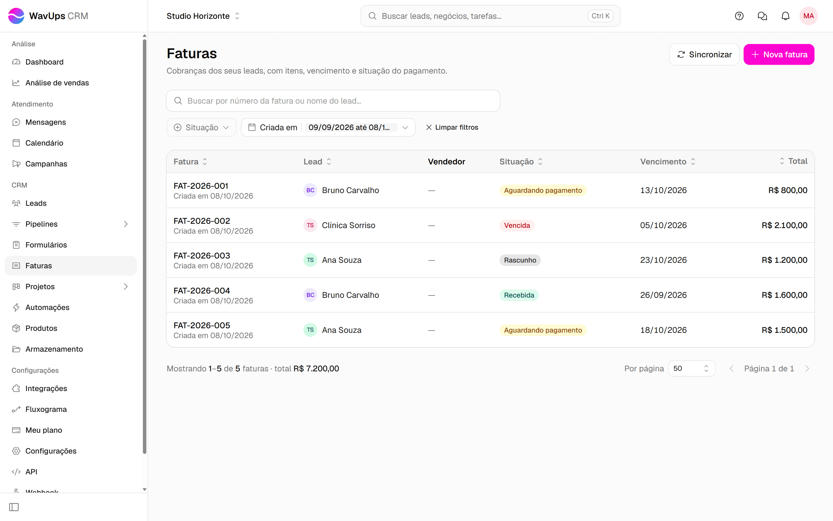Open Dashboard from the sidebar

(71, 62)
